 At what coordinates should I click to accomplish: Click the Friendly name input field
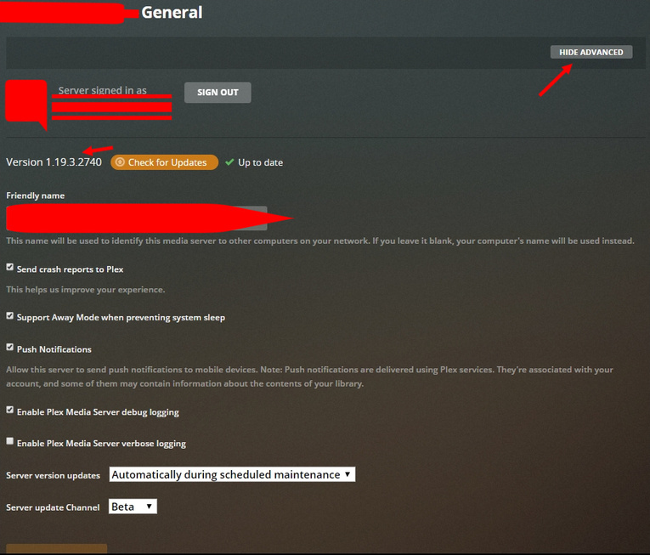click(137, 218)
